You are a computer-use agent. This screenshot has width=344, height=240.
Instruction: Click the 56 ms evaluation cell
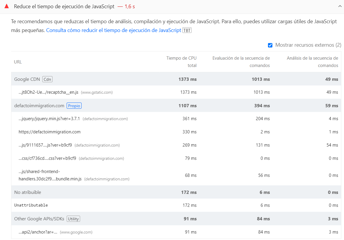[x=264, y=175]
